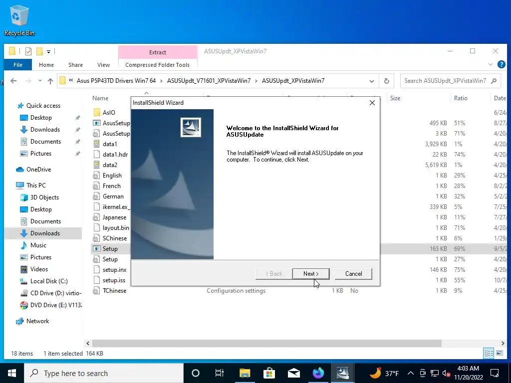
Task: Select Quick access in navigation pane
Action: (43, 106)
